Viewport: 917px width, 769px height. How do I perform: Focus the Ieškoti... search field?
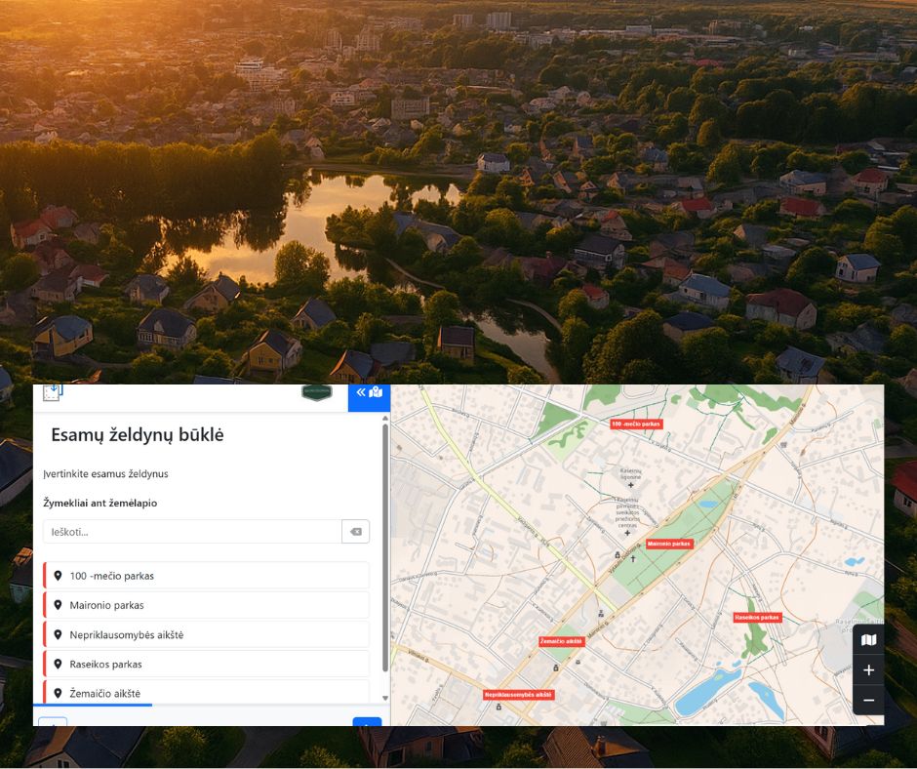[x=192, y=532]
